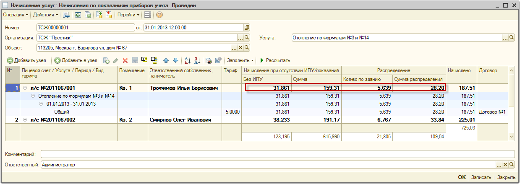
Task: Select the Трофимов Илья Борисович cell
Action: click(x=185, y=88)
